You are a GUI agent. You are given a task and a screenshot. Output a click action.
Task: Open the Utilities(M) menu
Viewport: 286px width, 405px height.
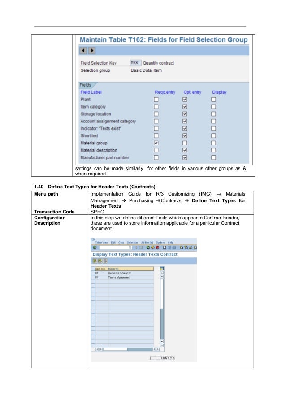point(147,243)
